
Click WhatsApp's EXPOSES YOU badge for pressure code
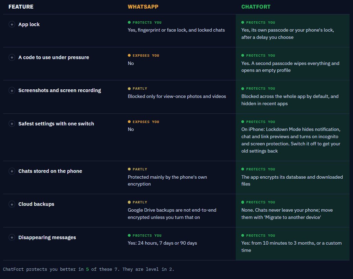(143, 55)
